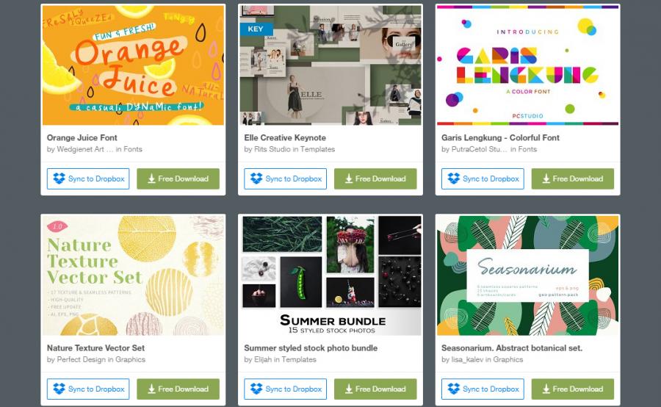Click download arrow icon for Orange Juice Font
The width and height of the screenshot is (661, 407).
[x=152, y=179]
